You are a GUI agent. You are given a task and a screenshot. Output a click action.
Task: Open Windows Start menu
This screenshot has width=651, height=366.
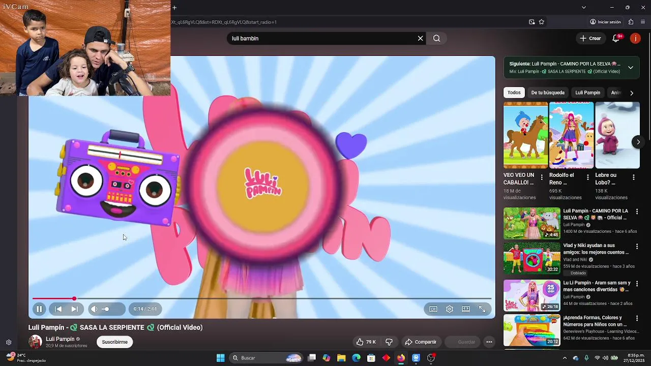[x=221, y=358]
